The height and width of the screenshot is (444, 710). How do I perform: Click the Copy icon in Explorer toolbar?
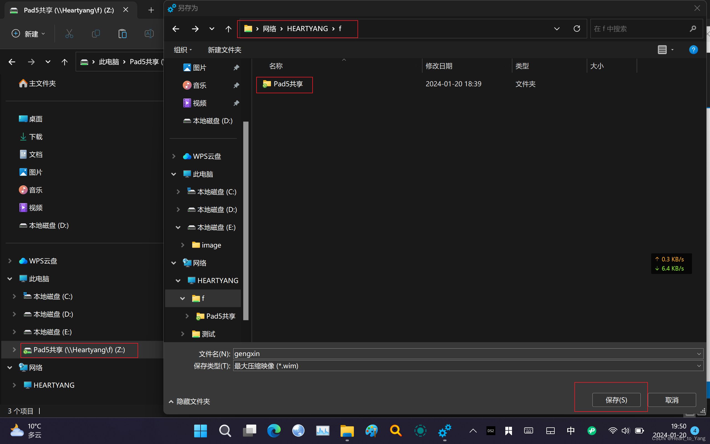(x=96, y=34)
